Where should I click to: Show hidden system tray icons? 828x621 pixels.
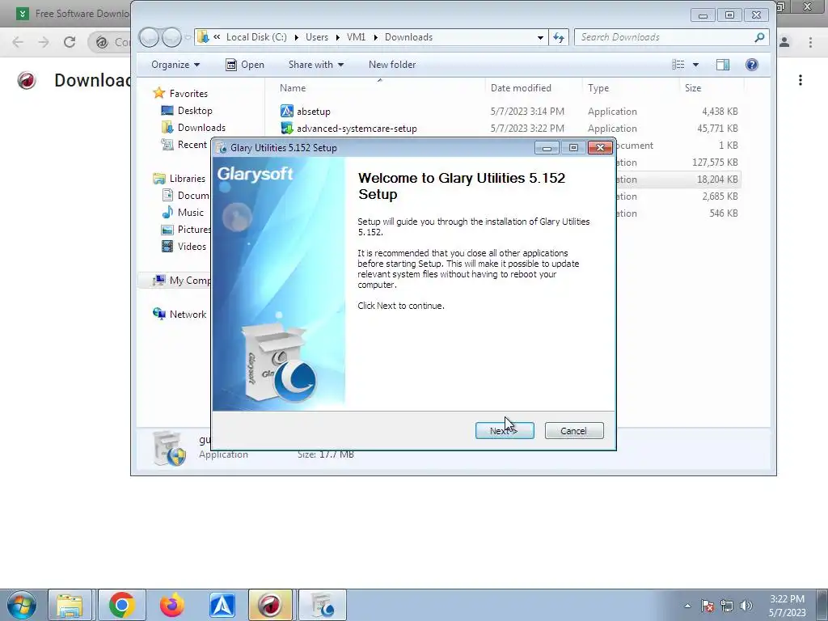(x=687, y=606)
